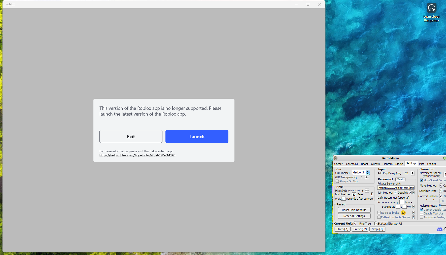
Task: Open the Misc tab
Action: pyautogui.click(x=422, y=164)
